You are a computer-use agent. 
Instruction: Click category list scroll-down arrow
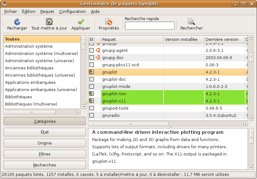tap(84, 106)
